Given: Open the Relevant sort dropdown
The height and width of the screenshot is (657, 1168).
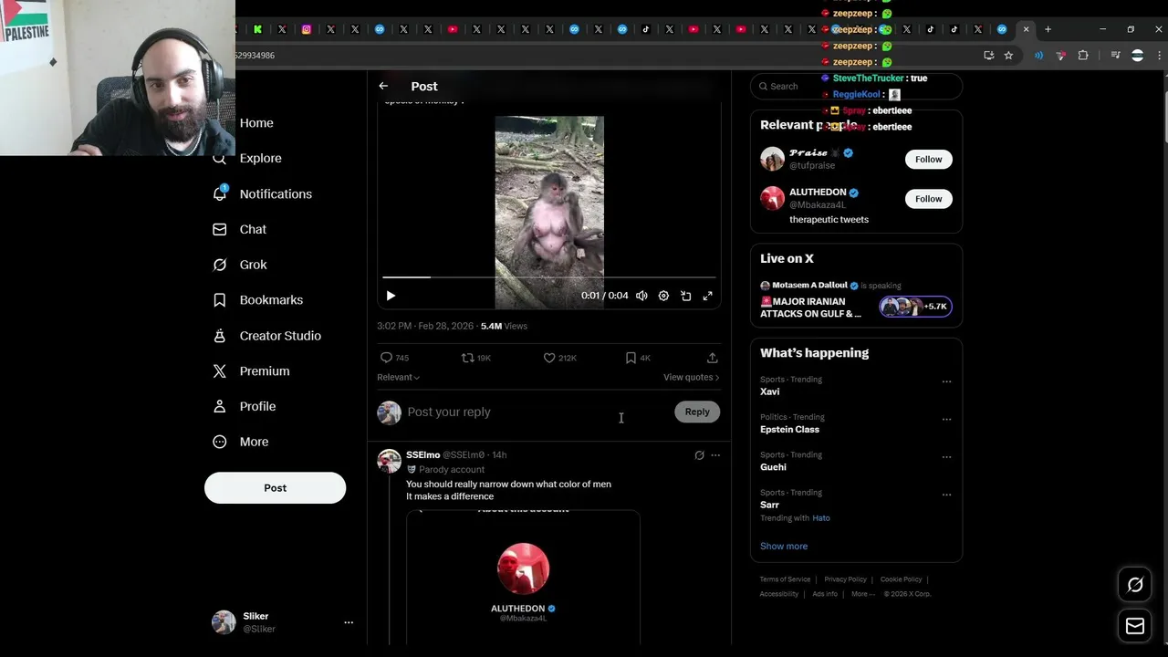Looking at the screenshot, I should (x=398, y=377).
